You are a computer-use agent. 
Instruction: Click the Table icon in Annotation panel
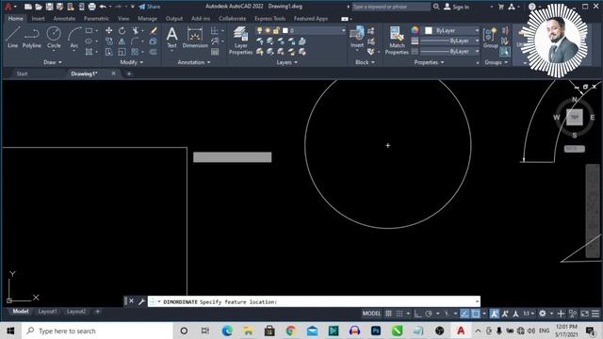(x=215, y=52)
